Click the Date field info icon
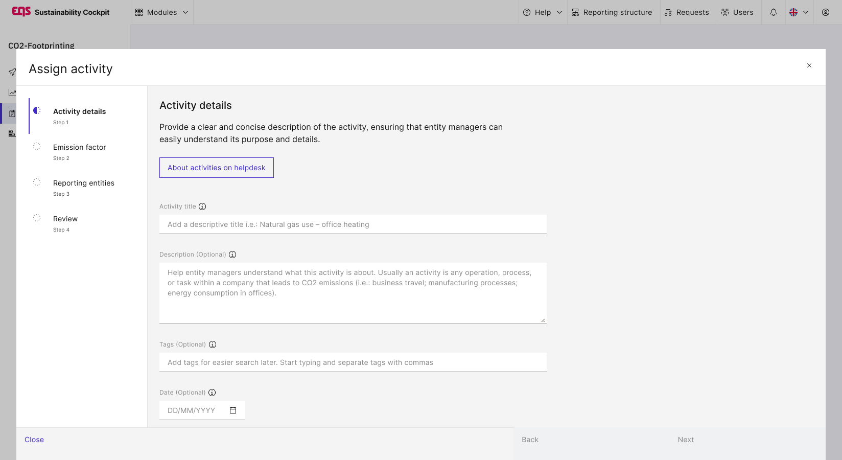 coord(212,393)
